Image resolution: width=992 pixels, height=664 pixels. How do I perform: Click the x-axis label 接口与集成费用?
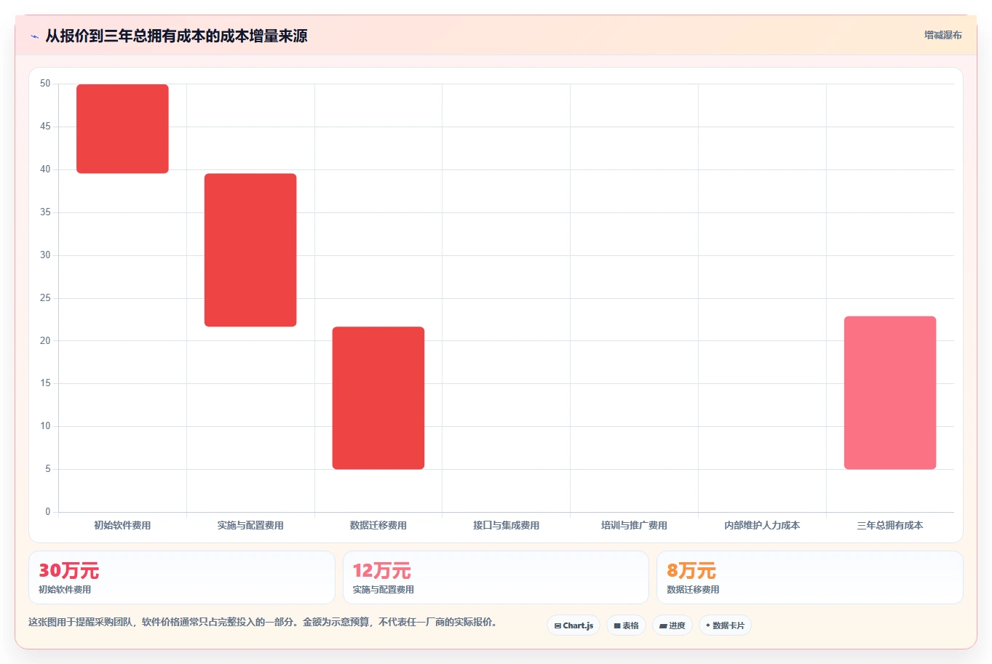tap(507, 525)
